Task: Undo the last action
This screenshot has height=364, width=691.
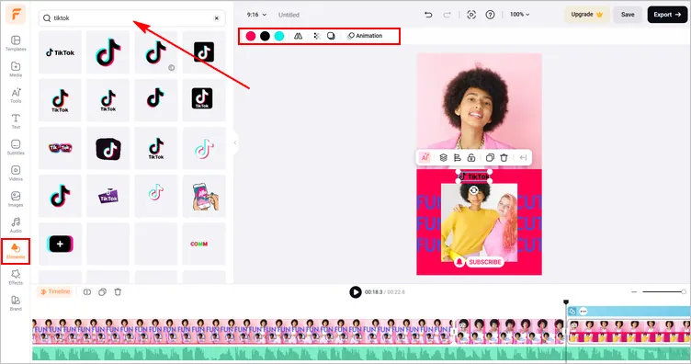Action: (x=428, y=15)
